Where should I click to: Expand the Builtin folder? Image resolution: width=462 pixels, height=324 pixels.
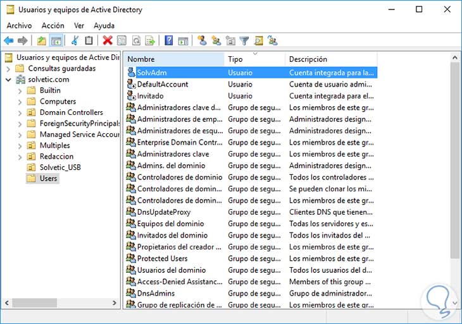pos(20,91)
